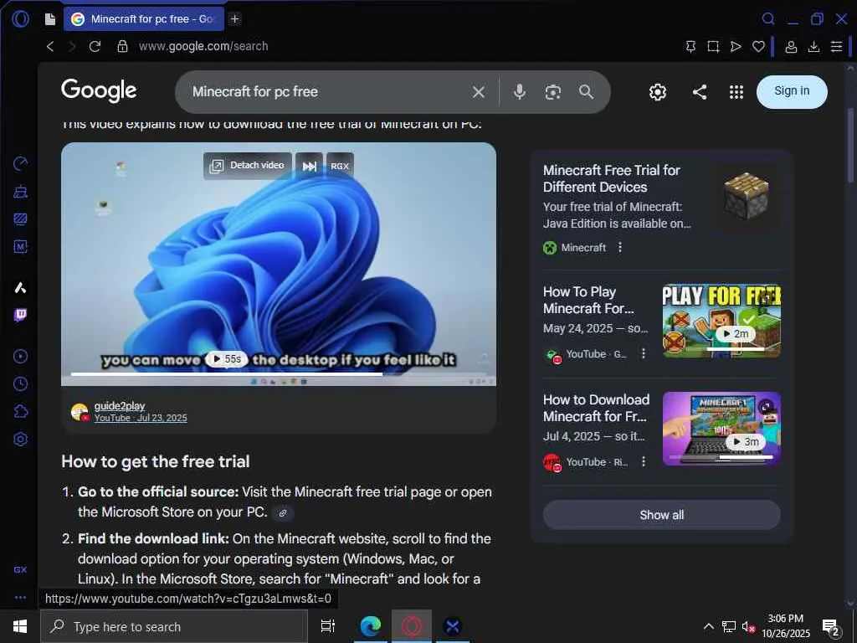Open the easy setup menu icon

(x=836, y=47)
